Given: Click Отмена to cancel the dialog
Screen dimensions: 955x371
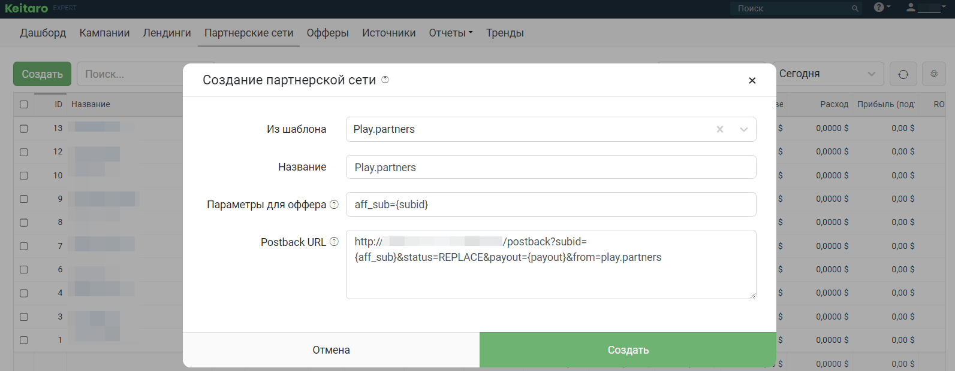Looking at the screenshot, I should coord(331,350).
